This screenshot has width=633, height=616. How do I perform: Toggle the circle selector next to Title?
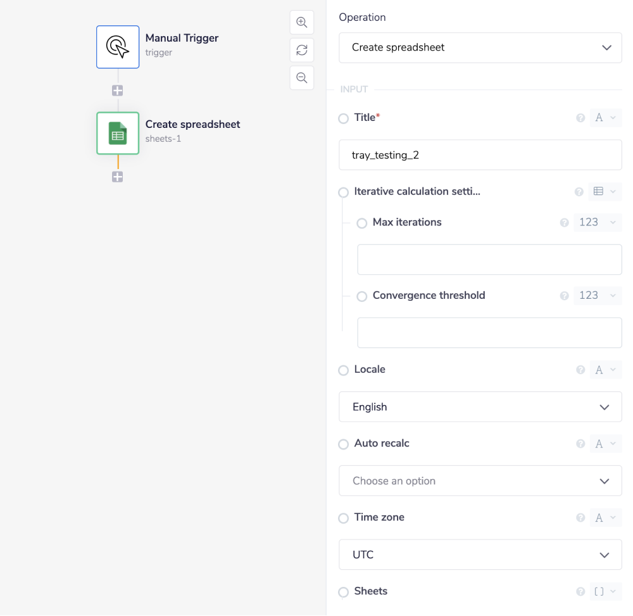pyautogui.click(x=343, y=118)
